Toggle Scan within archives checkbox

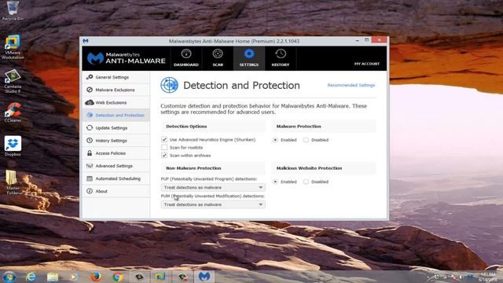[x=164, y=156]
